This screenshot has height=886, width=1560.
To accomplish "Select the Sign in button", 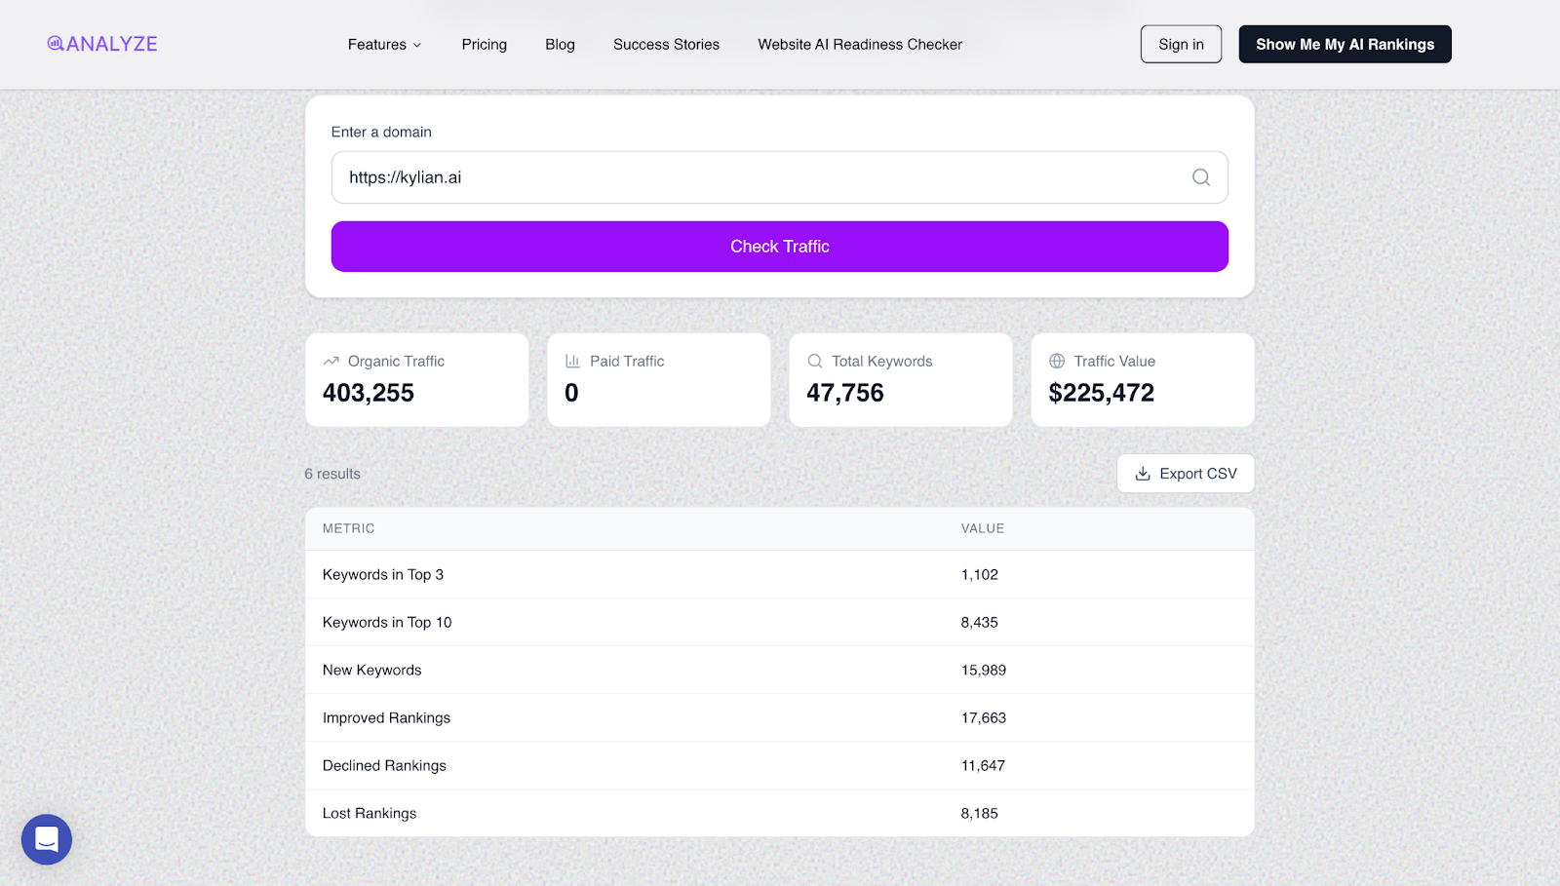I will (x=1180, y=44).
